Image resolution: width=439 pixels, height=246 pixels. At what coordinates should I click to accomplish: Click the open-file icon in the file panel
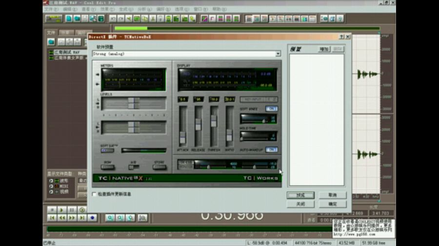click(51, 42)
